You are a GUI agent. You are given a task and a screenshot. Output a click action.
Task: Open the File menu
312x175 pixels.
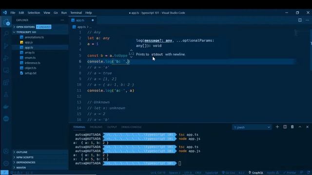[13, 13]
